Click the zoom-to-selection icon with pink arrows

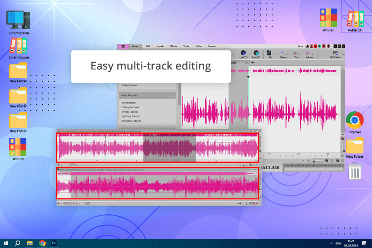[338, 161]
